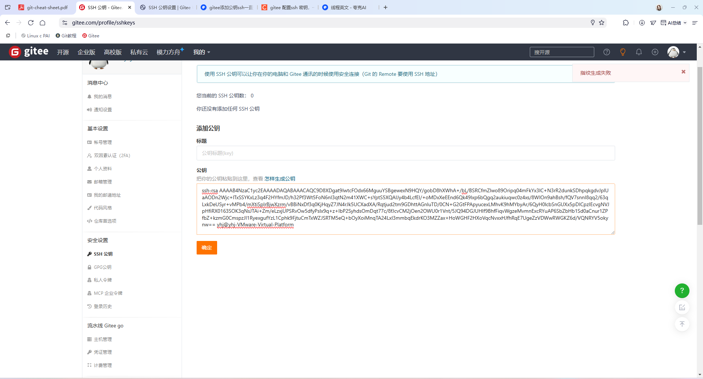Image resolution: width=703 pixels, height=379 pixels.
Task: Open 个人资料 in the sidebar
Action: [x=99, y=168]
